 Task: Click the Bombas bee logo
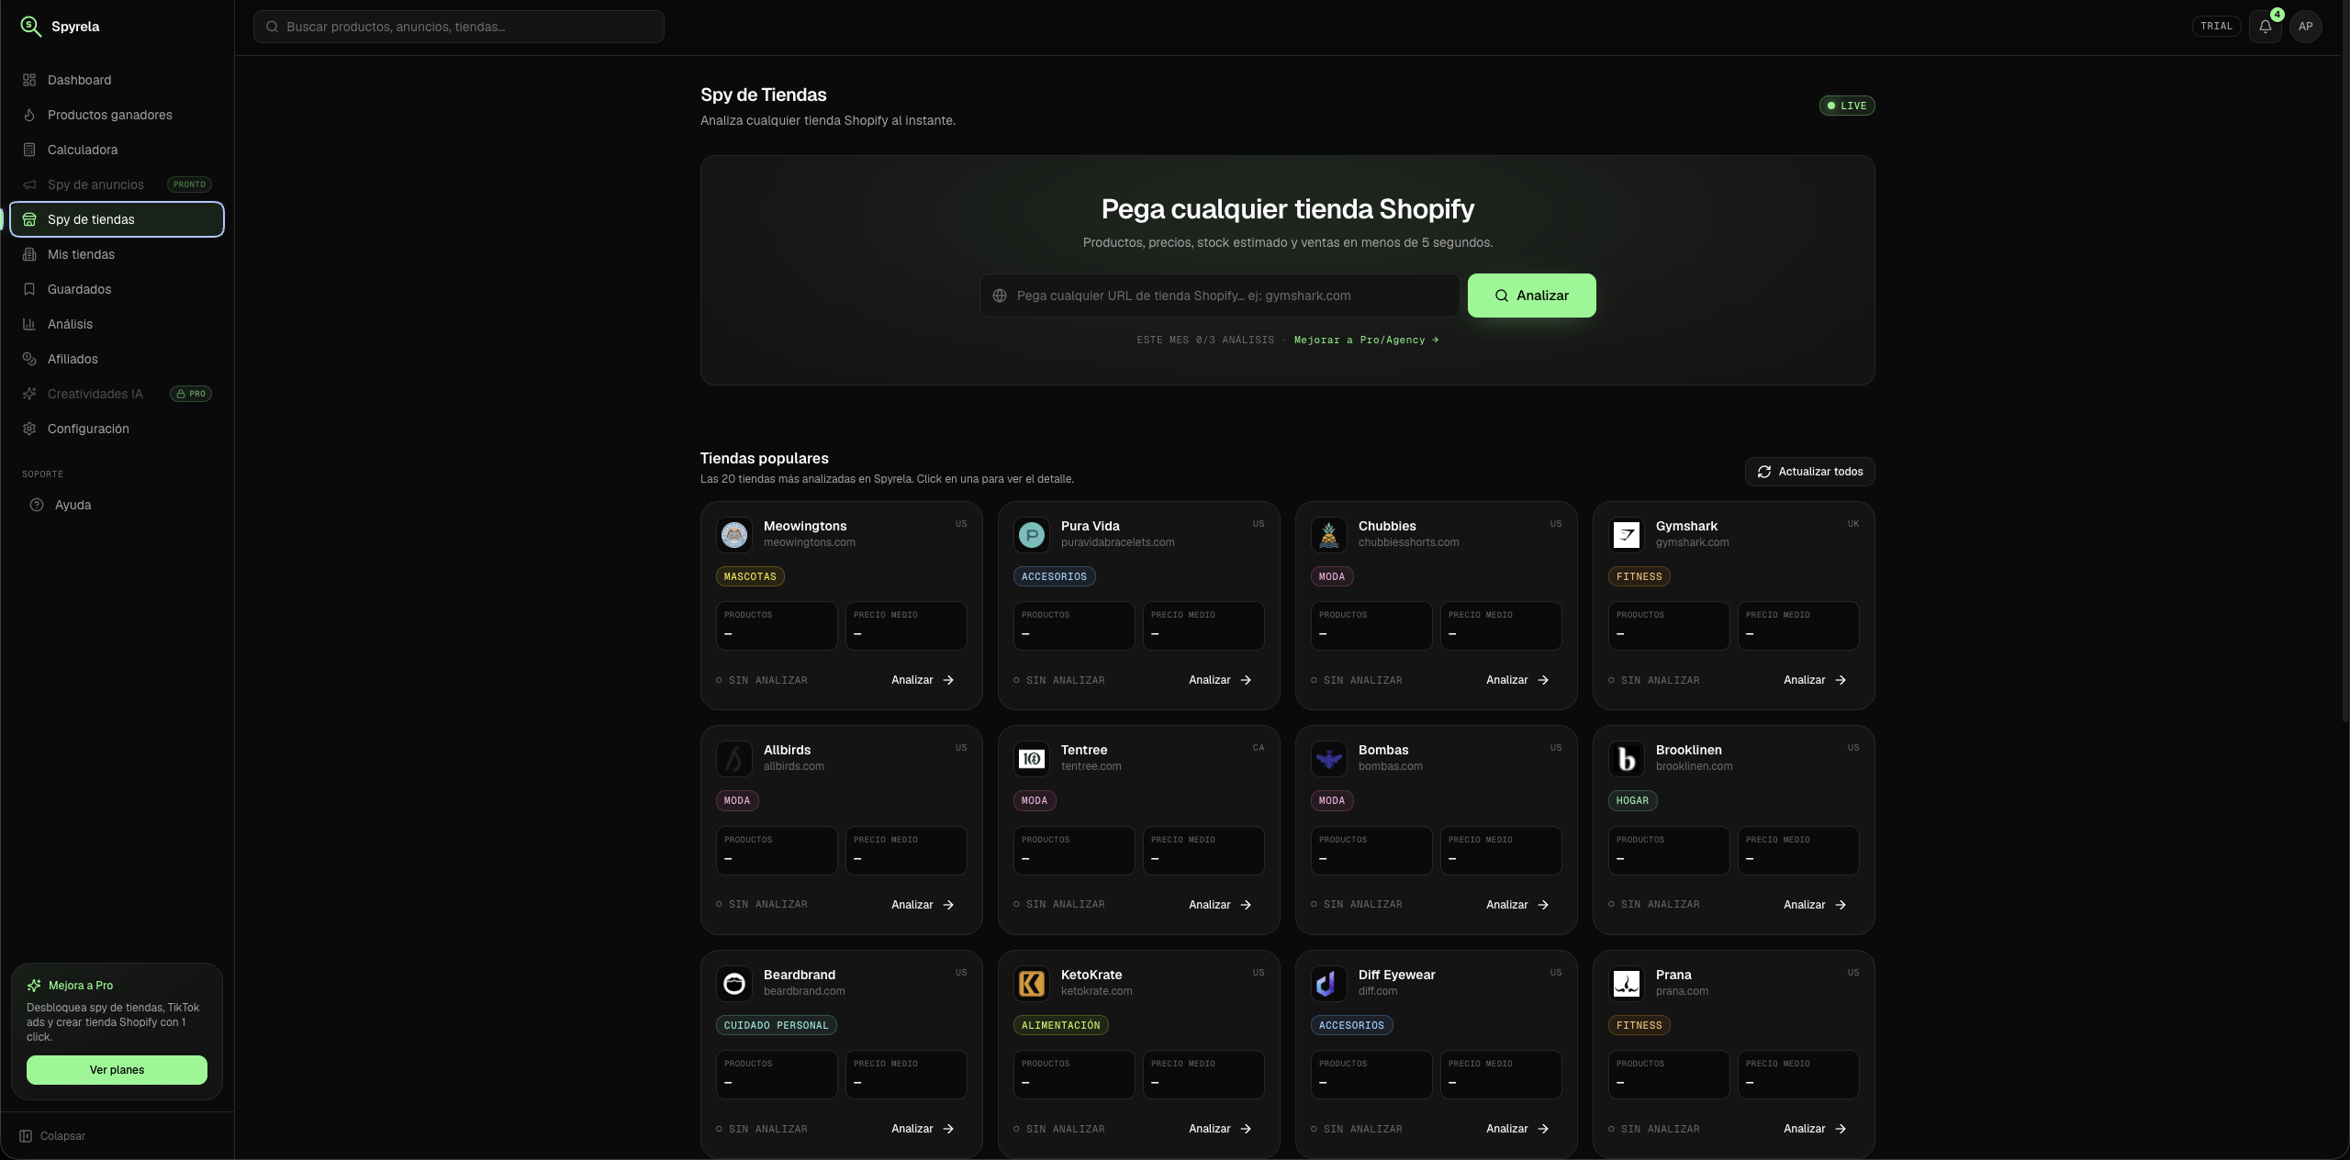(x=1329, y=759)
